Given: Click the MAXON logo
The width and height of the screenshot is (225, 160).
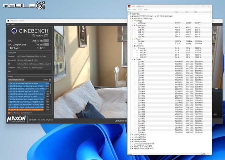Looking at the screenshot, I should click(16, 119).
